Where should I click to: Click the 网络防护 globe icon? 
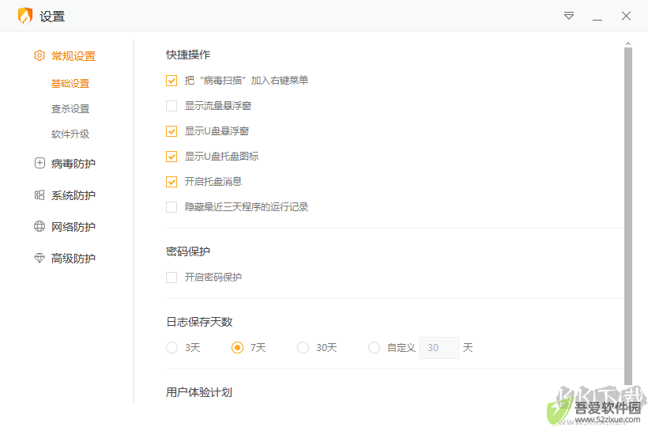(x=40, y=226)
